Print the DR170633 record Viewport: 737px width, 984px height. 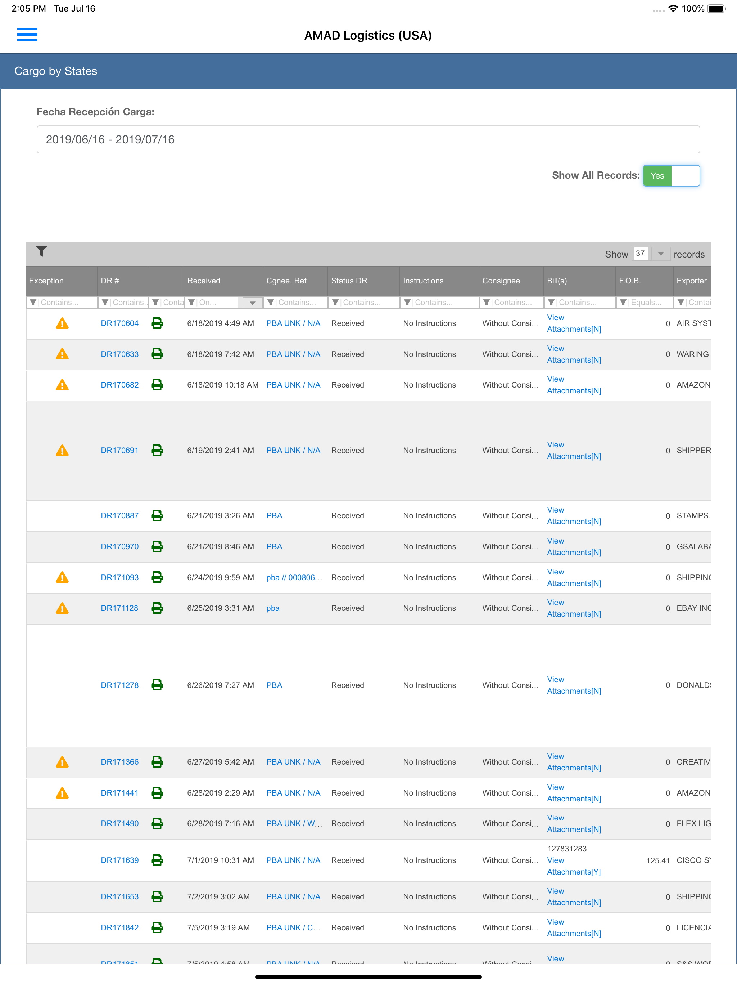click(157, 354)
